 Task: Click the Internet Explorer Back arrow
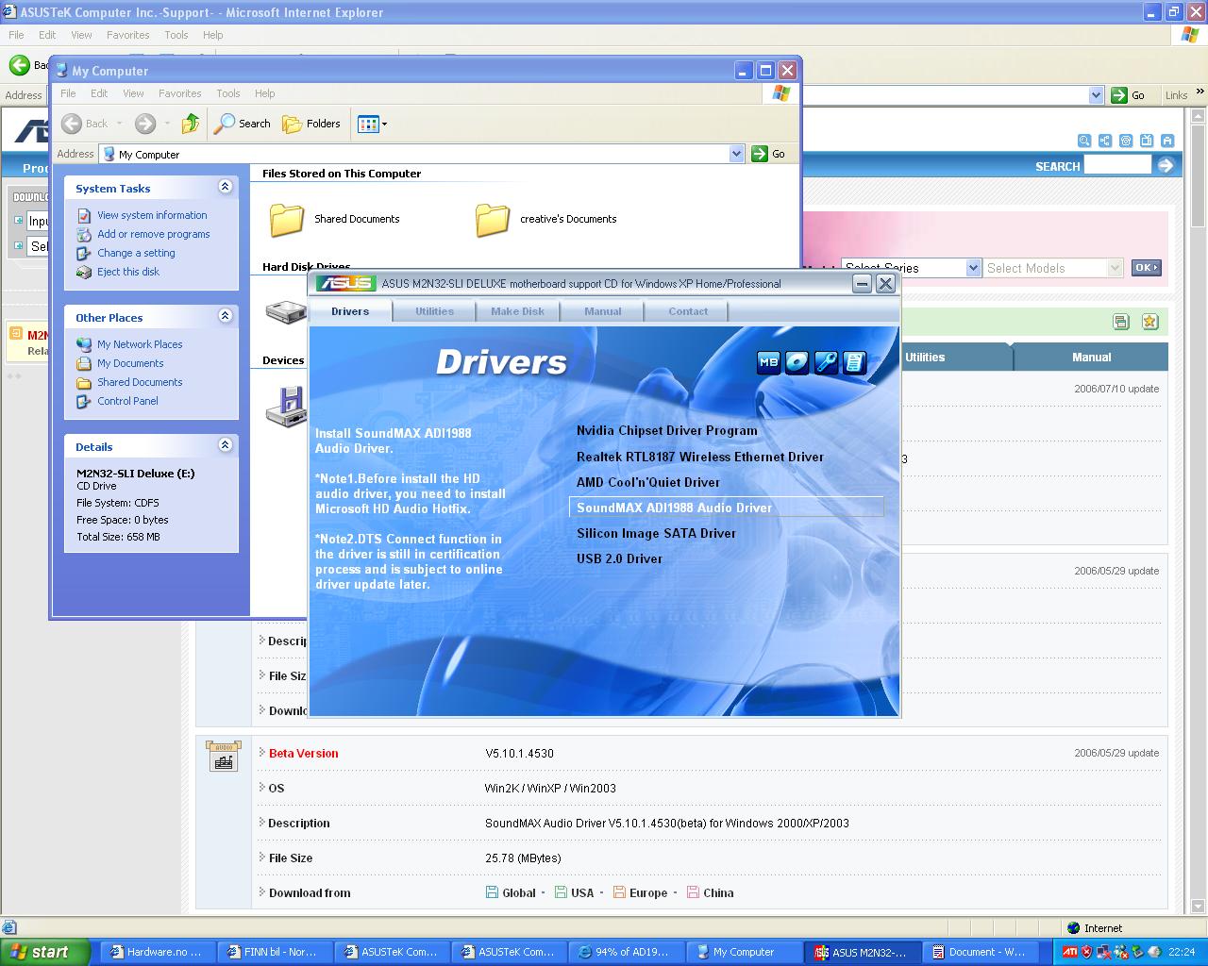tap(19, 64)
